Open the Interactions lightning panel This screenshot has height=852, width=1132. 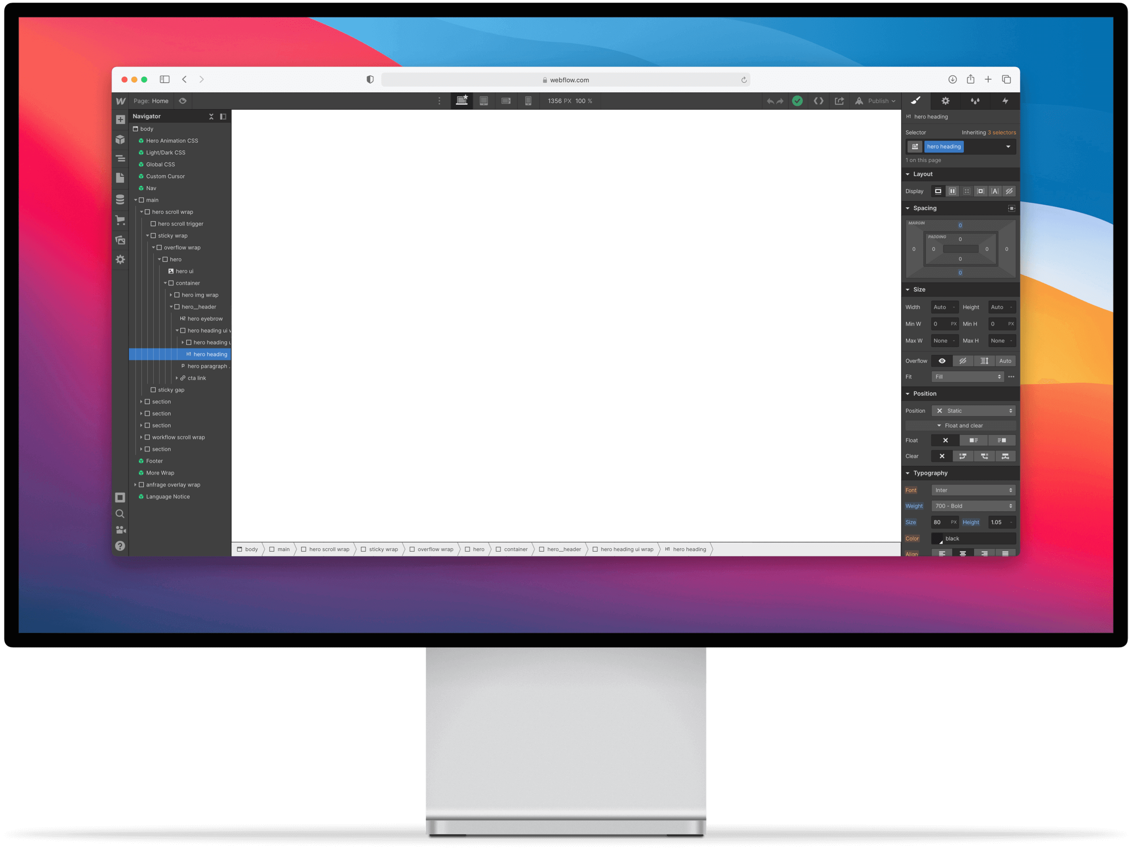click(1004, 101)
